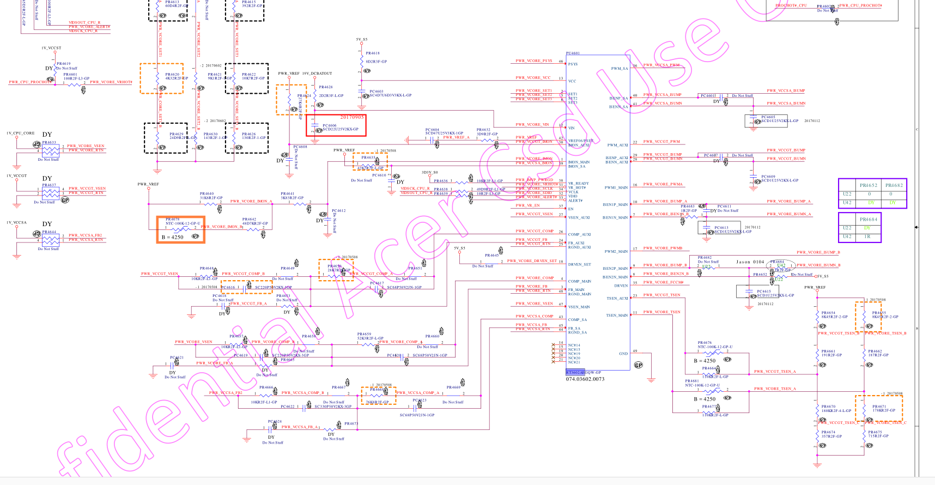
Task: Click the DRVEN_SET pin name
Action: (579, 265)
